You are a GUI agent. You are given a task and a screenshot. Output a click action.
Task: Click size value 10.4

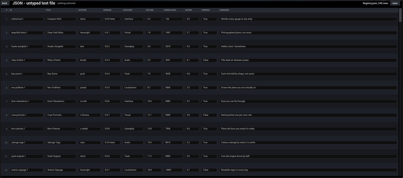(x=153, y=101)
